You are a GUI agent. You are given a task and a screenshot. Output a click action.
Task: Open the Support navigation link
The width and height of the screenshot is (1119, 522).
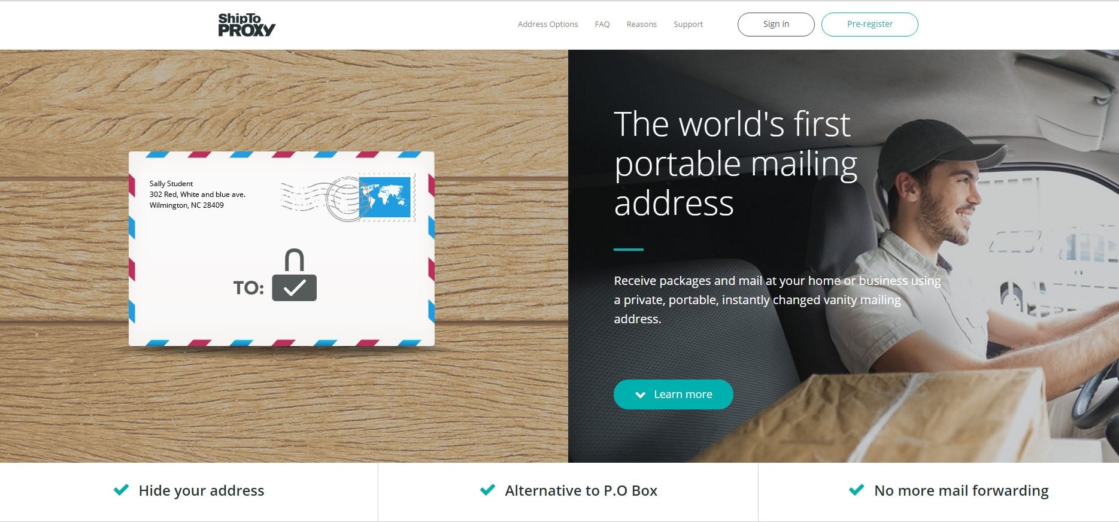[688, 25]
